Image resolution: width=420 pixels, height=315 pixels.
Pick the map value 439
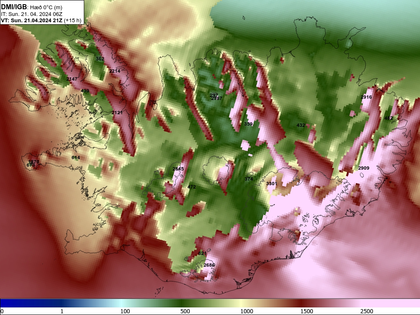(85, 91)
